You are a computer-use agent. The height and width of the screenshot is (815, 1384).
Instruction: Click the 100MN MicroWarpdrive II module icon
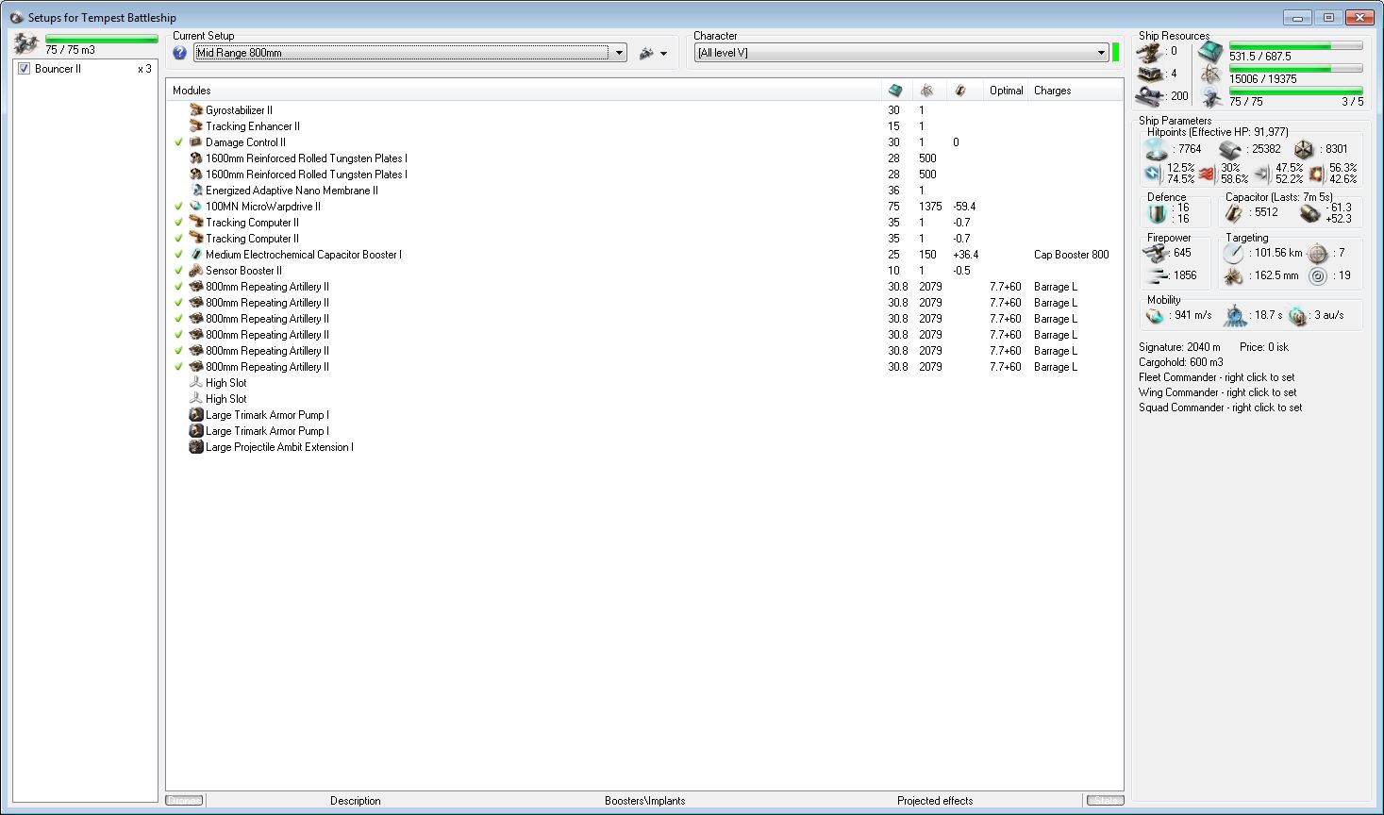[196, 207]
